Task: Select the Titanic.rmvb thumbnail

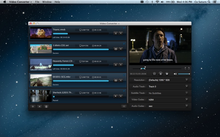Action: pyautogui.click(x=41, y=33)
